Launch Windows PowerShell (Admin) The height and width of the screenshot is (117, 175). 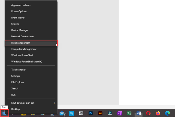(x=27, y=62)
